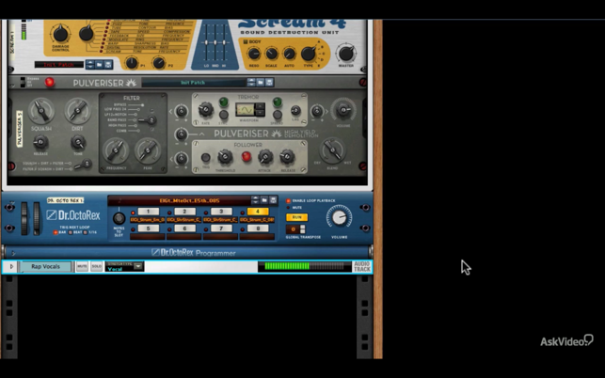Click the Scream 4 Init Patch name display
The width and height of the screenshot is (605, 378).
click(58, 65)
